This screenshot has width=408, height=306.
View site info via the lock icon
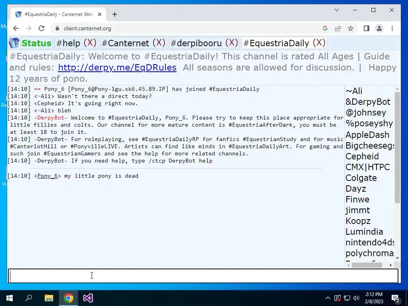[x=57, y=28]
